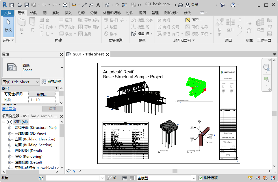278x182 pixels.
Task: Click the Print icon in quick access toolbar
Action: coord(65,5)
